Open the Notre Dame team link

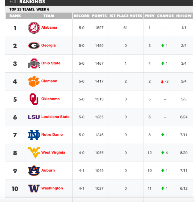tap(52, 135)
